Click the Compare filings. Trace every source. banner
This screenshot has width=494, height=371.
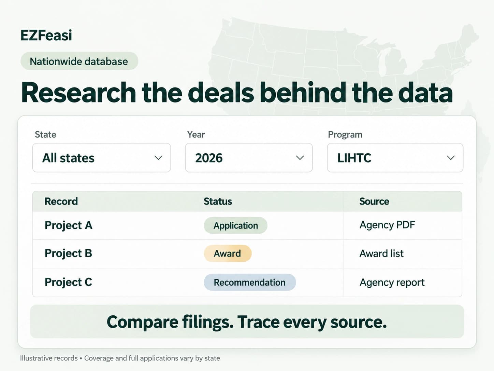click(247, 321)
